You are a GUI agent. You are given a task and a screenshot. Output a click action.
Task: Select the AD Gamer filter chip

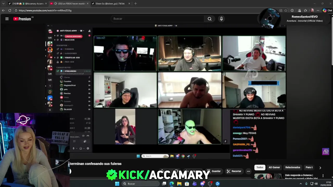274,168
